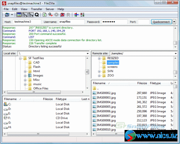The height and width of the screenshot is (144, 180).
Task: Open the Remote site path dropdown
Action: (176, 54)
